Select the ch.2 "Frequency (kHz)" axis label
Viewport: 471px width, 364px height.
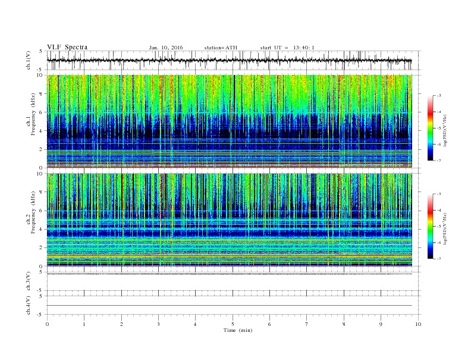pyautogui.click(x=33, y=214)
